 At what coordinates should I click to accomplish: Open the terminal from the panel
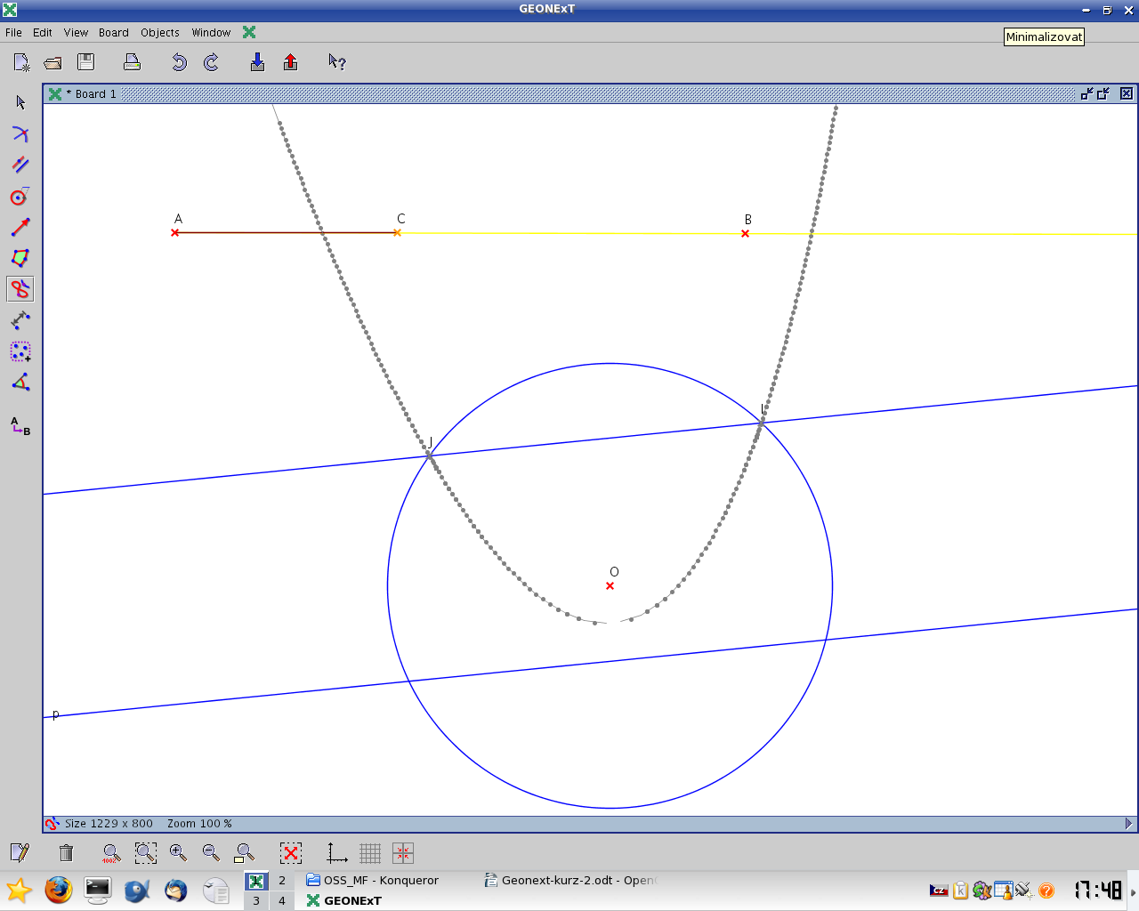pyautogui.click(x=98, y=890)
